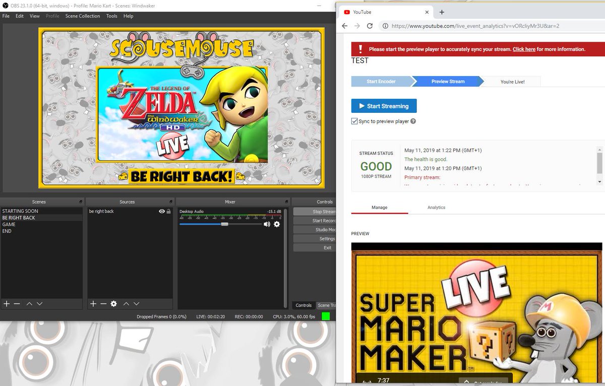The width and height of the screenshot is (605, 386).
Task: Open a new Chrome tab
Action: click(442, 12)
